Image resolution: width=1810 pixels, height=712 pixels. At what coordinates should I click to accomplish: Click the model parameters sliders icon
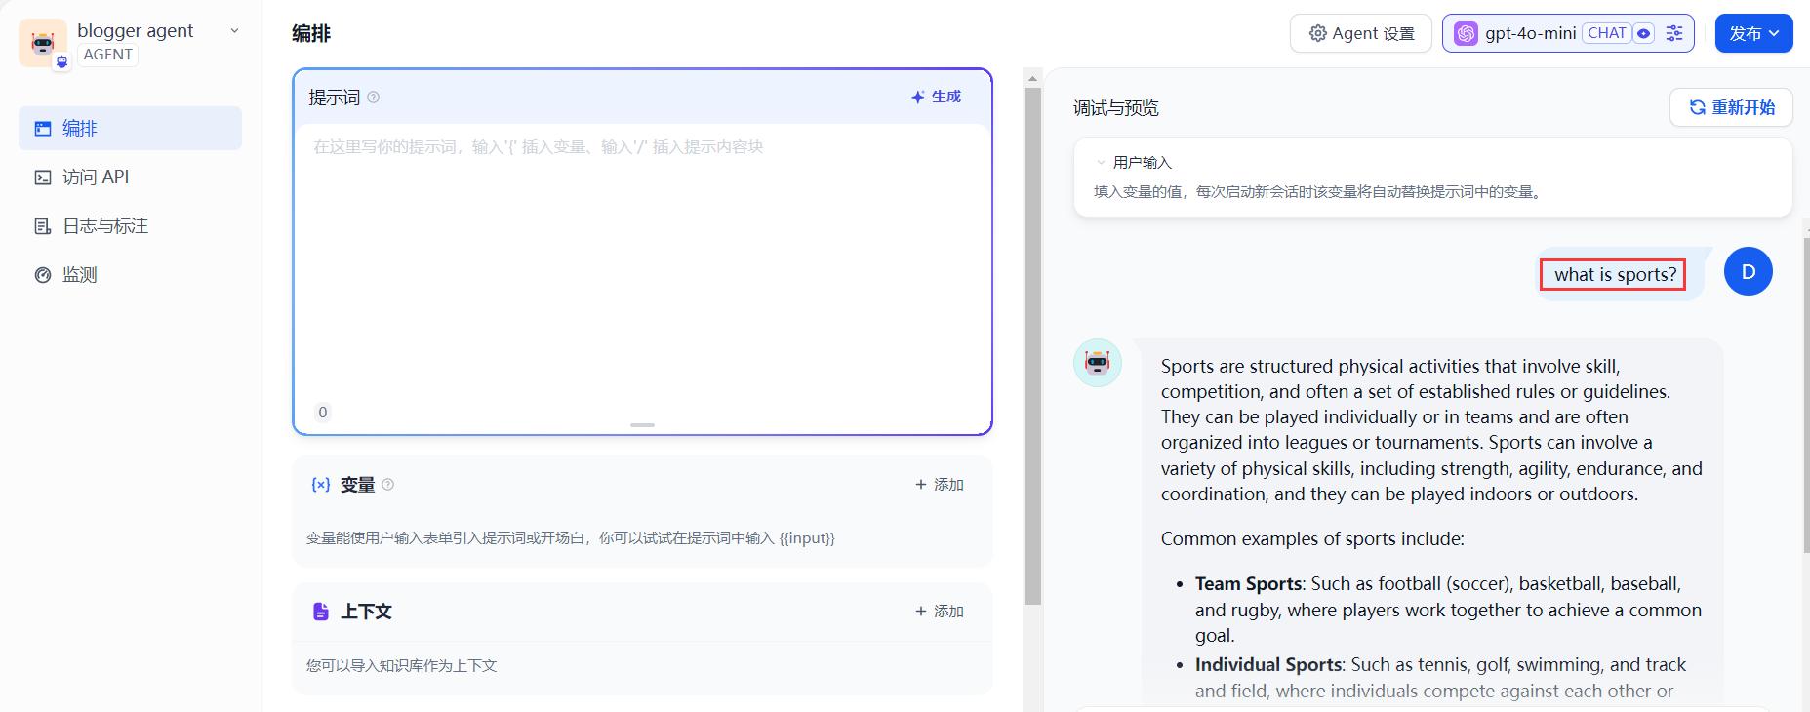point(1674,33)
